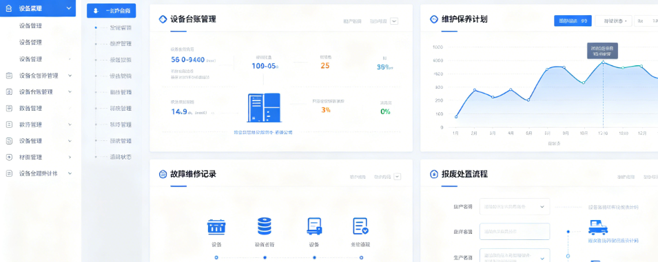
Task: Click the diamond icon beside 设备台账管理 card title
Action: (163, 19)
